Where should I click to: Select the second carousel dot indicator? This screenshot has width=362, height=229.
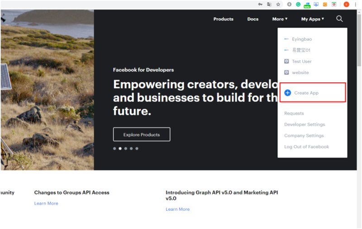[120, 148]
